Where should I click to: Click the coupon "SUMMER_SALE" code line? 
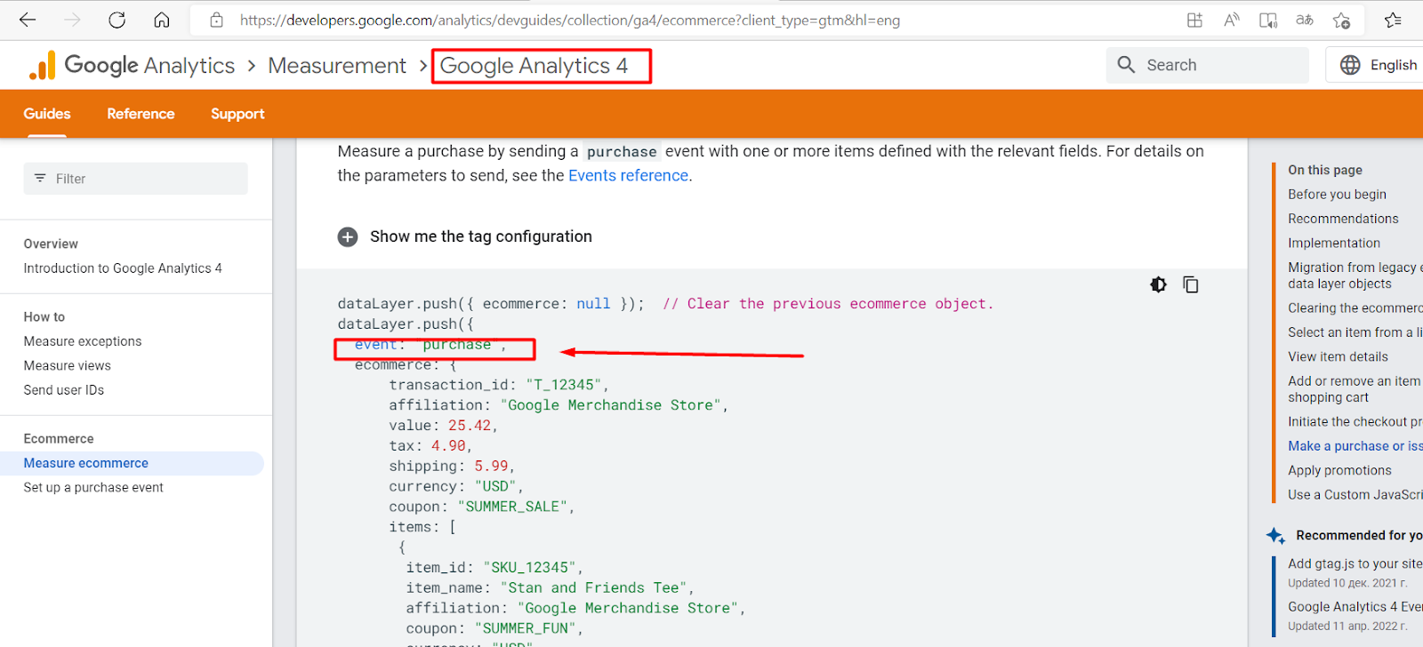(x=482, y=507)
